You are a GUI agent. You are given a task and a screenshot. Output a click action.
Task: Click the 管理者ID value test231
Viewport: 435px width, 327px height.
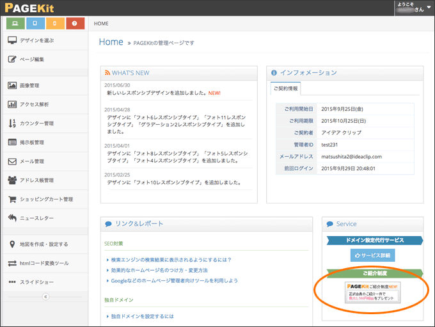pyautogui.click(x=329, y=145)
